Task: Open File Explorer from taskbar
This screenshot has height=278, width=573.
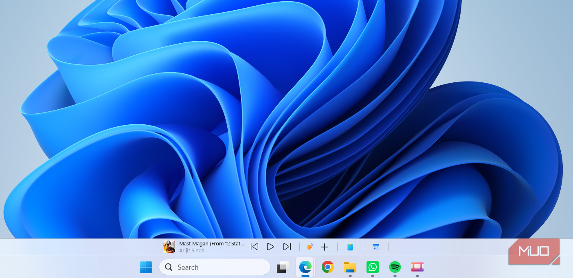Action: coord(350,267)
